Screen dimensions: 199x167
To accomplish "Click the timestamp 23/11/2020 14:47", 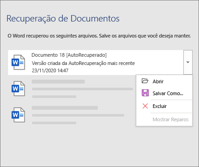I will 50,70.
